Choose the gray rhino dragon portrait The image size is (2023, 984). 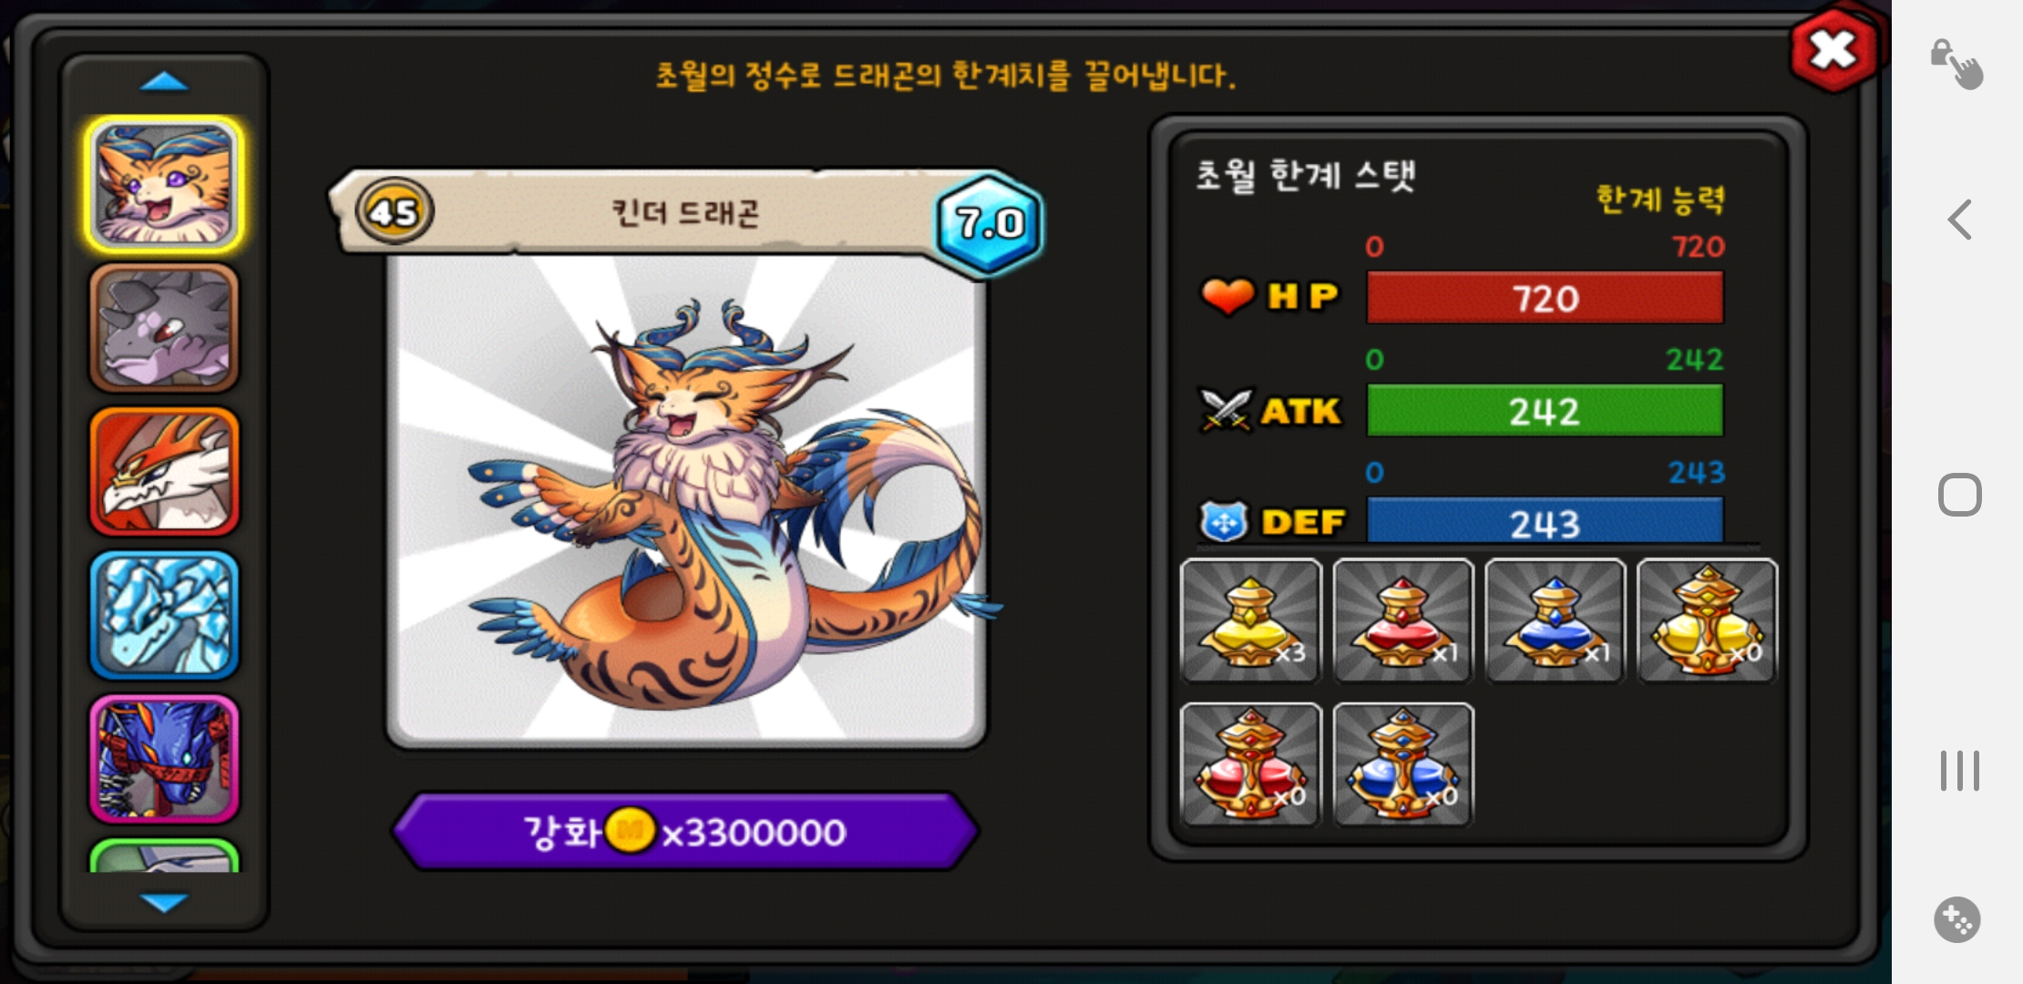click(164, 328)
